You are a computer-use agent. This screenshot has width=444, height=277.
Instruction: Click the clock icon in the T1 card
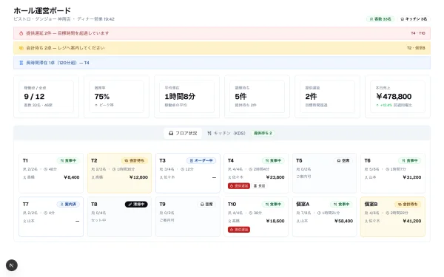pyautogui.click(x=45, y=169)
